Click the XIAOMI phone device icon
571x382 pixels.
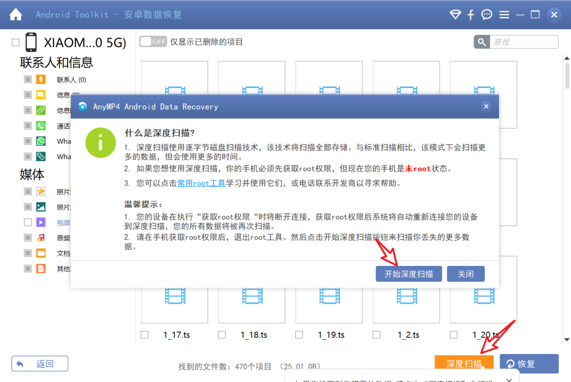coord(31,42)
